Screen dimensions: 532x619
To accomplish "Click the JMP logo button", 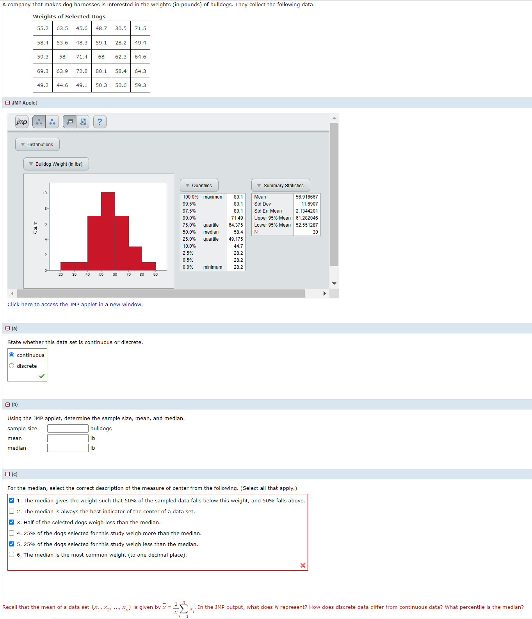I will click(22, 122).
